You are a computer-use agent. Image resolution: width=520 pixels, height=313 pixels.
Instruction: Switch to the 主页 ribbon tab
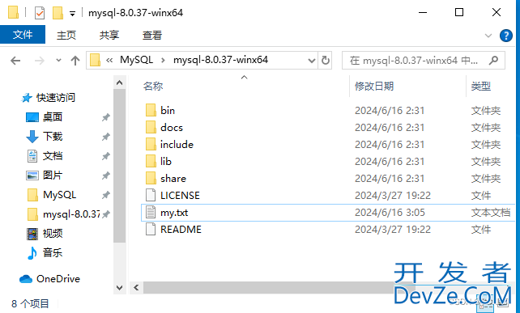pos(66,35)
